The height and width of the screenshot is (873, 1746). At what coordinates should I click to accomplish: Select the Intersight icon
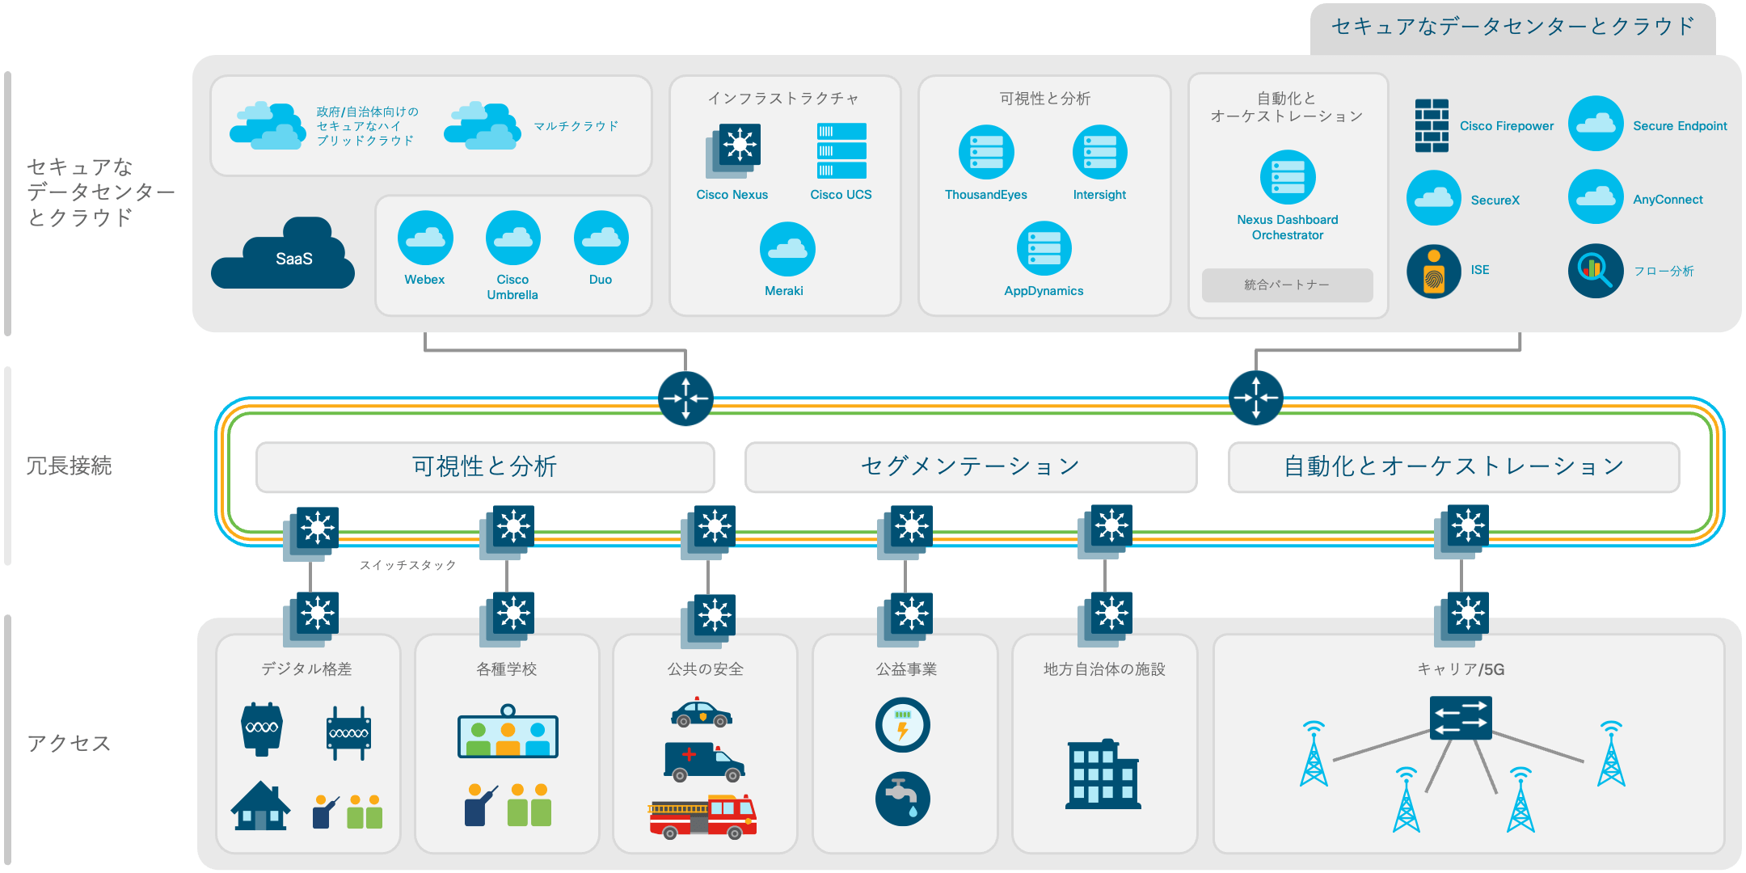(x=1099, y=152)
